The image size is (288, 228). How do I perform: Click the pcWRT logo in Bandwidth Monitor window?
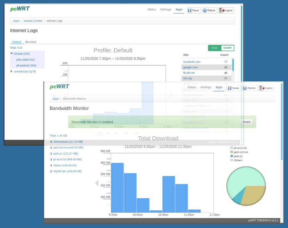(59, 87)
